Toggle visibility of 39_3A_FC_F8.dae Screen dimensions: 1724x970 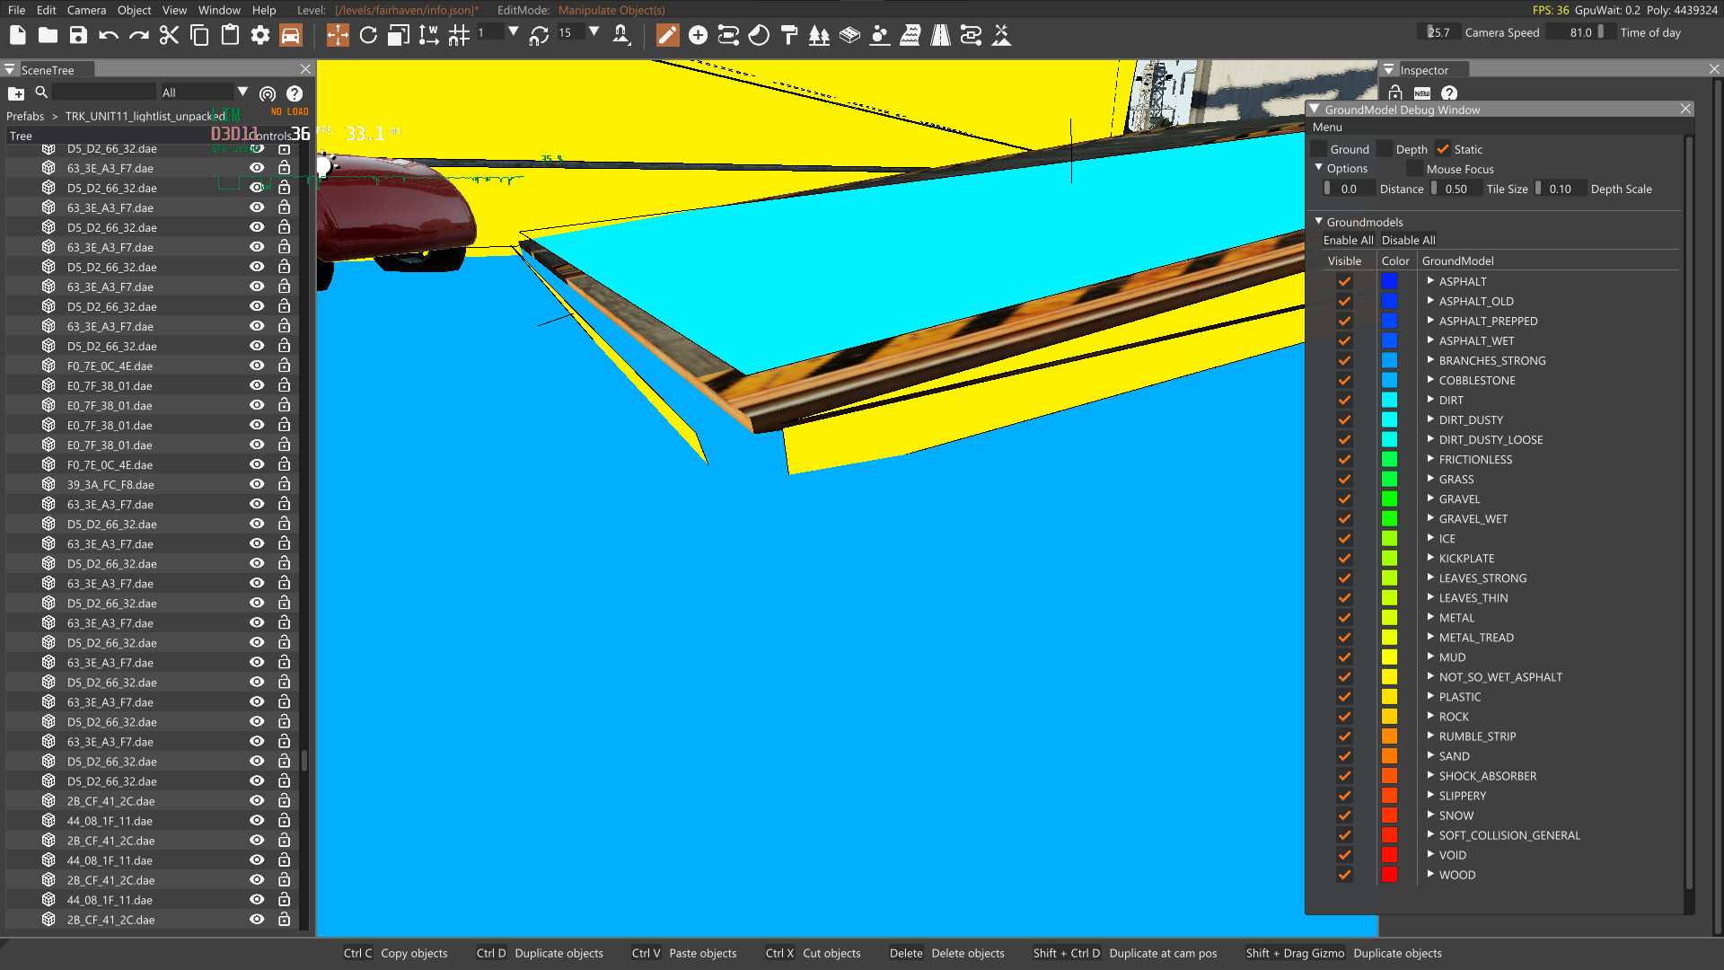tap(257, 484)
